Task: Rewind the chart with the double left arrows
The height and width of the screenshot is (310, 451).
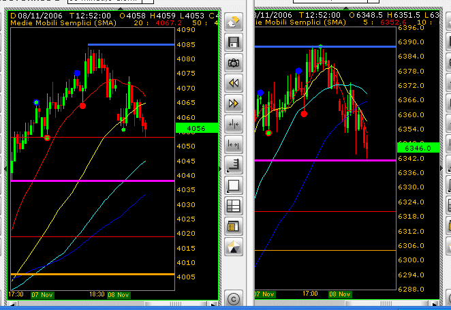Action: coord(233,83)
